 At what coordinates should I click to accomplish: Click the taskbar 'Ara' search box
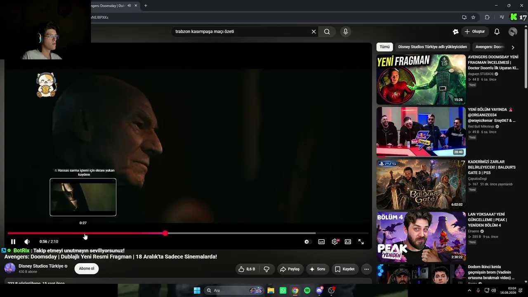(234, 290)
